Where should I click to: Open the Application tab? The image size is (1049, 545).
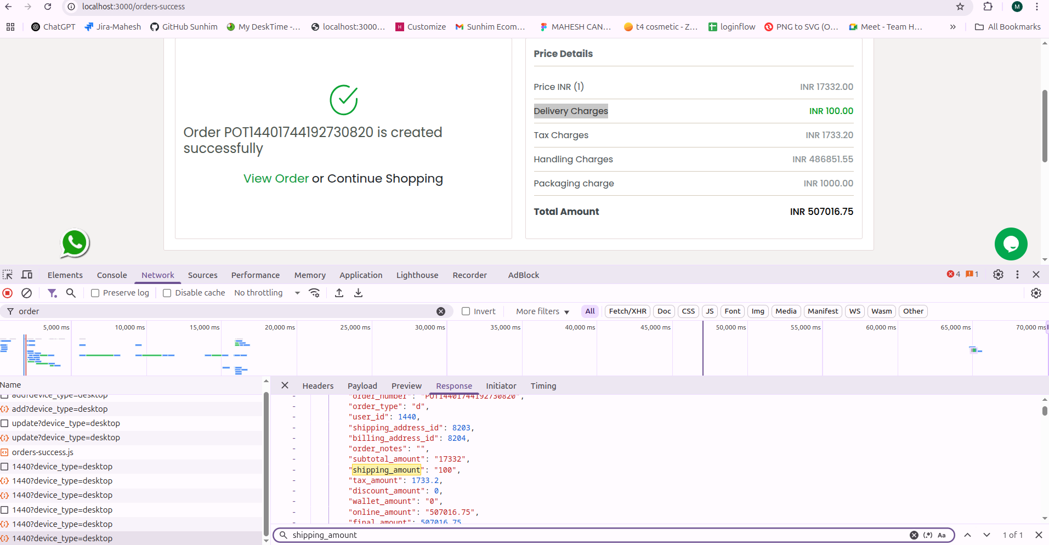(361, 275)
